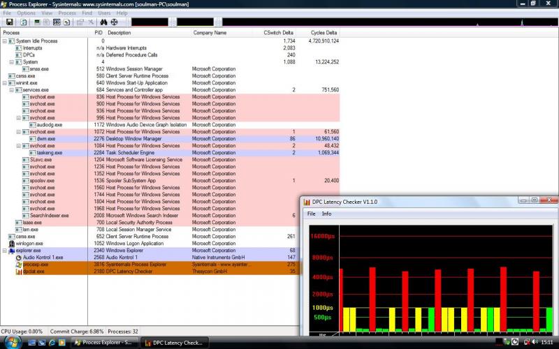Click the Kill Process X icon

pos(92,22)
